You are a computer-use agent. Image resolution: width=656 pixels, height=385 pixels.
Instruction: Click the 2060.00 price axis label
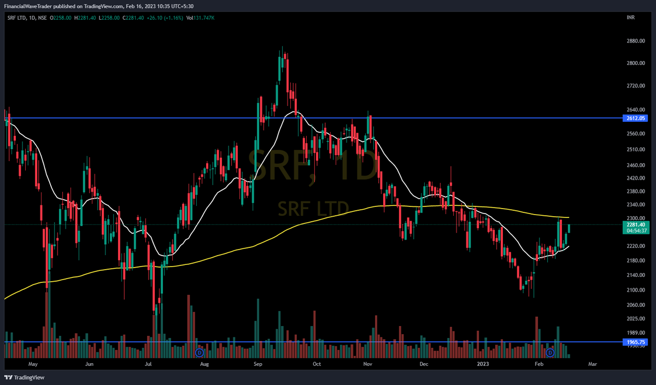[636, 305]
